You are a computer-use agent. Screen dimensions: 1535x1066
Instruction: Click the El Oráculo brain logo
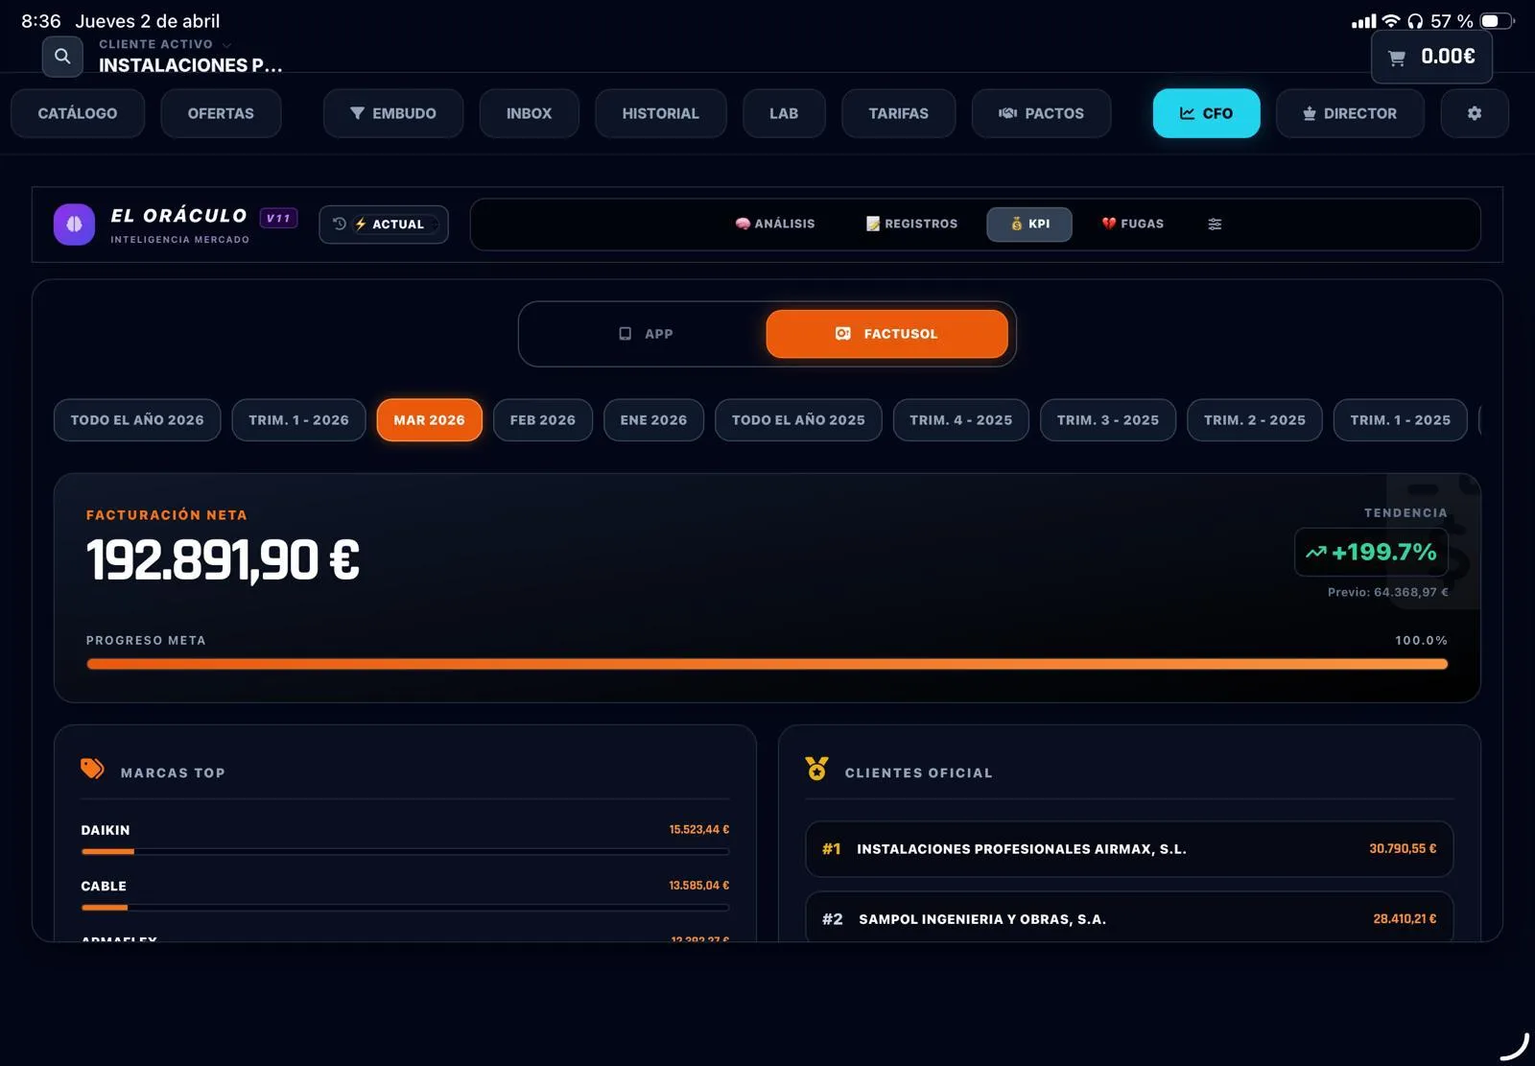pyautogui.click(x=74, y=225)
